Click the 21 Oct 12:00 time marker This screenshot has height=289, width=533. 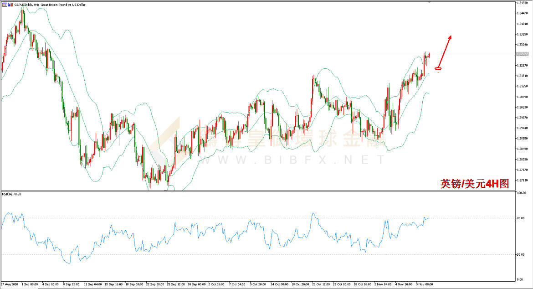pos(321,284)
